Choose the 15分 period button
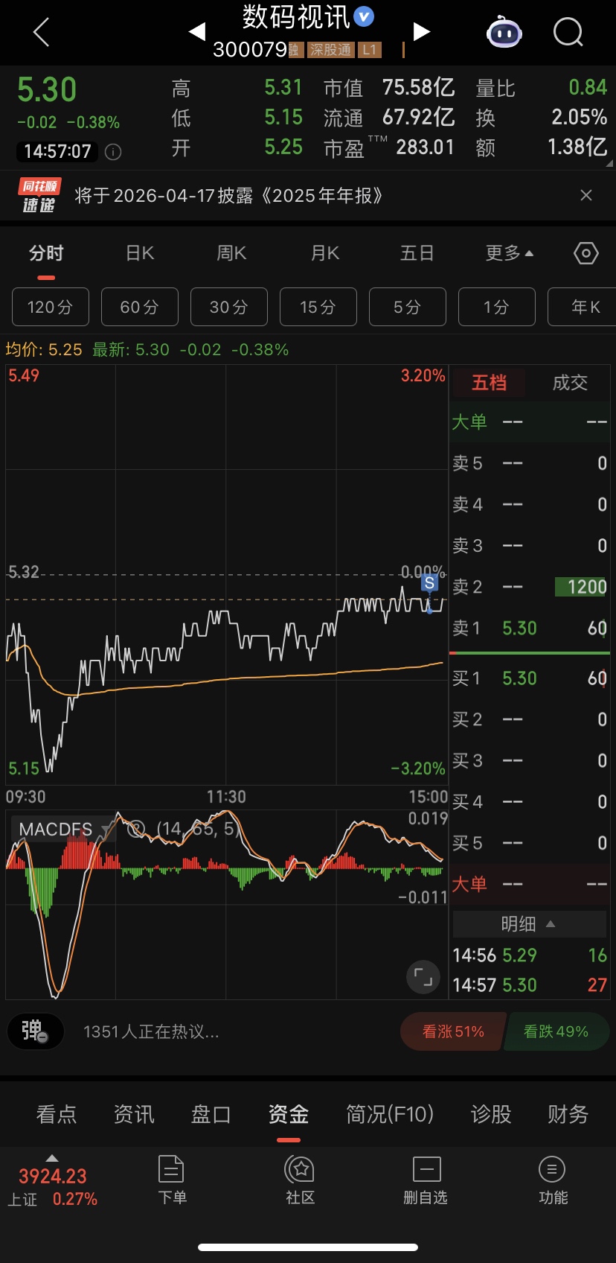Viewport: 616px width, 1263px height. pos(318,307)
